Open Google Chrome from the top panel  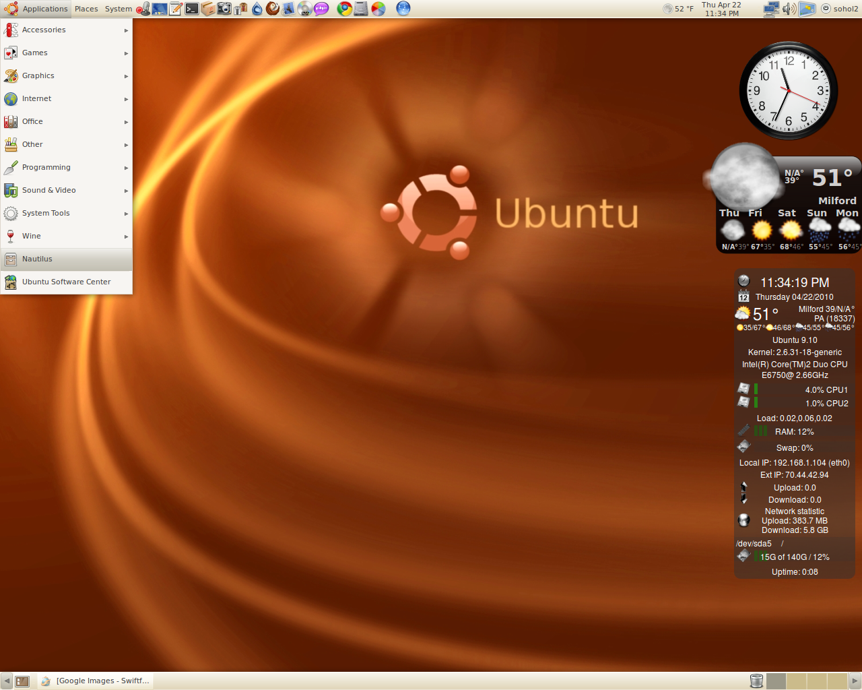tap(345, 9)
